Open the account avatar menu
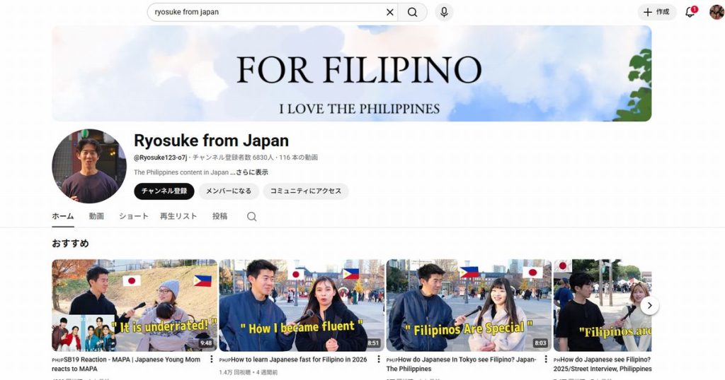This screenshot has width=725, height=380. point(717,12)
